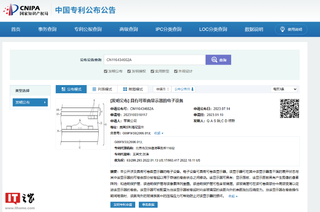Open the patent QR code image

click(x=289, y=109)
